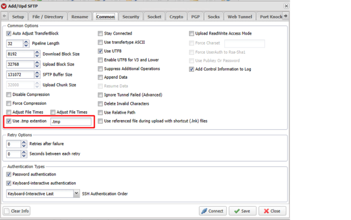Image resolution: width=351 pixels, height=220 pixels.
Task: Click the Clear Info button
Action: pos(16,211)
